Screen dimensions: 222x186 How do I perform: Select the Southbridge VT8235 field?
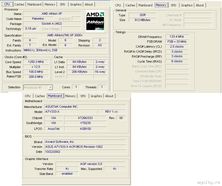pyautogui.click(x=85, y=123)
